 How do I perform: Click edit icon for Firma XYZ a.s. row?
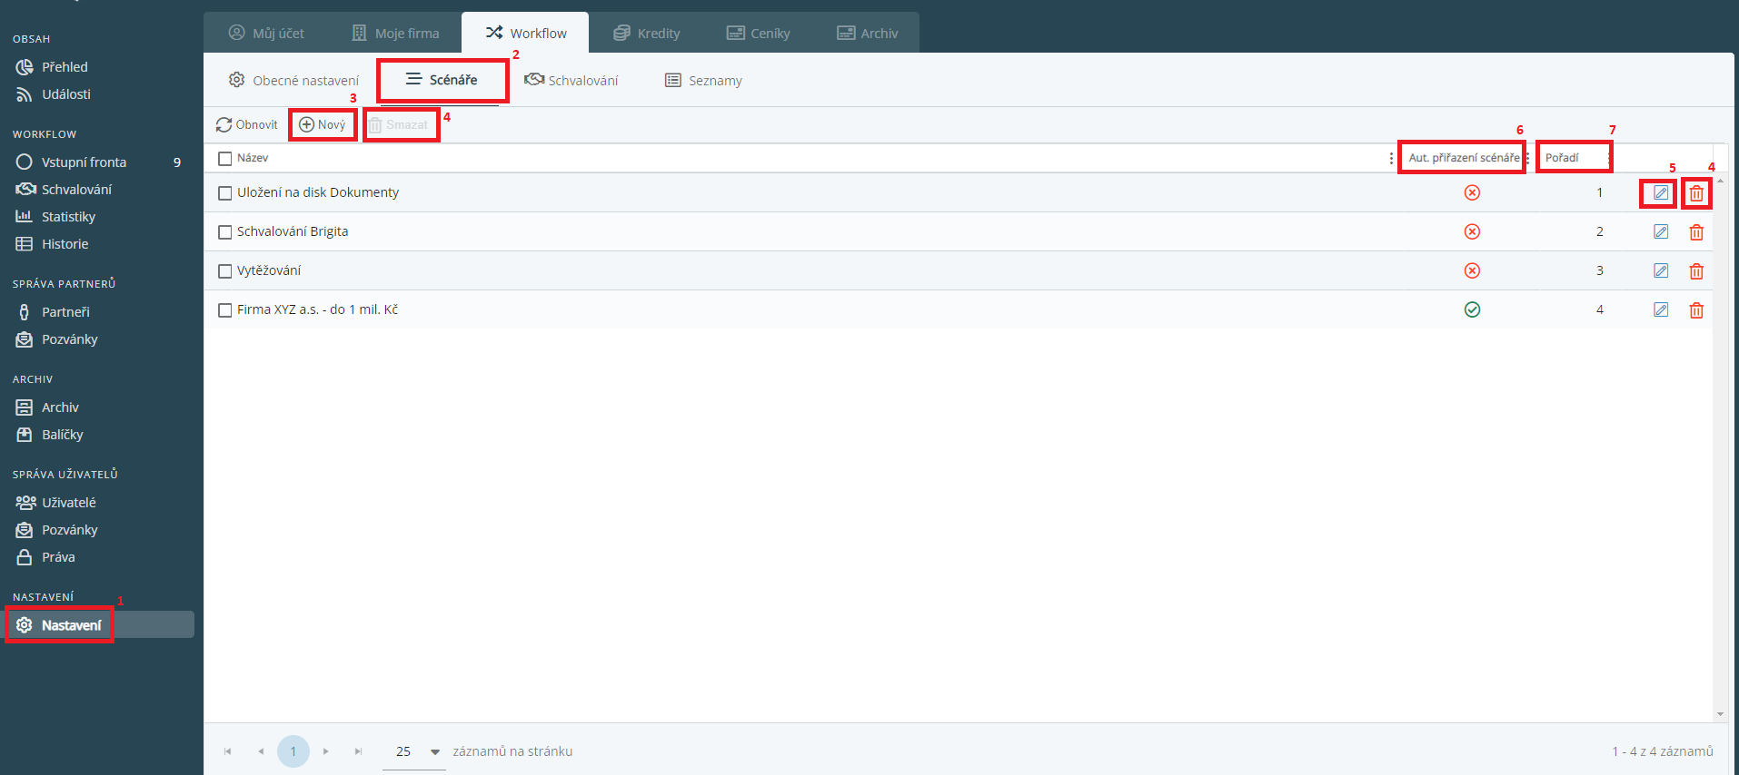1660,310
